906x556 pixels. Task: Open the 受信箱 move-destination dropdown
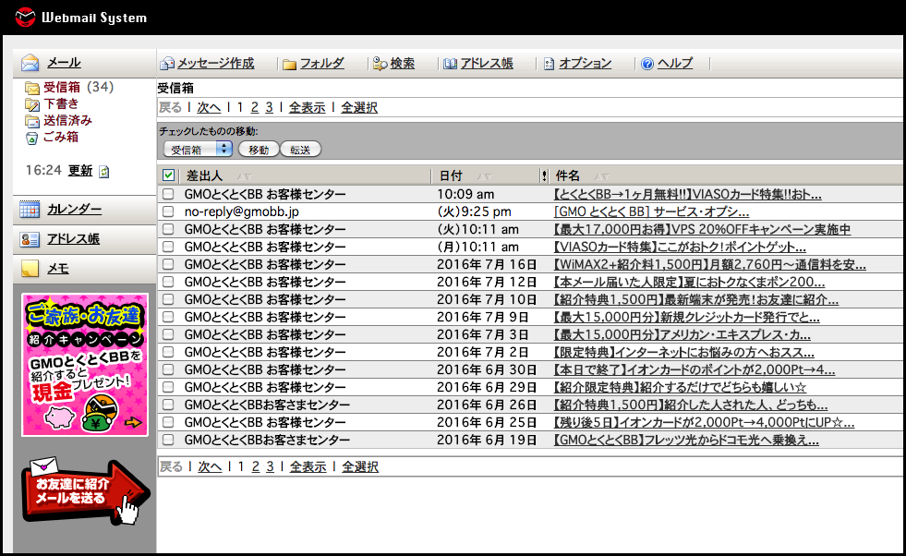(x=198, y=149)
